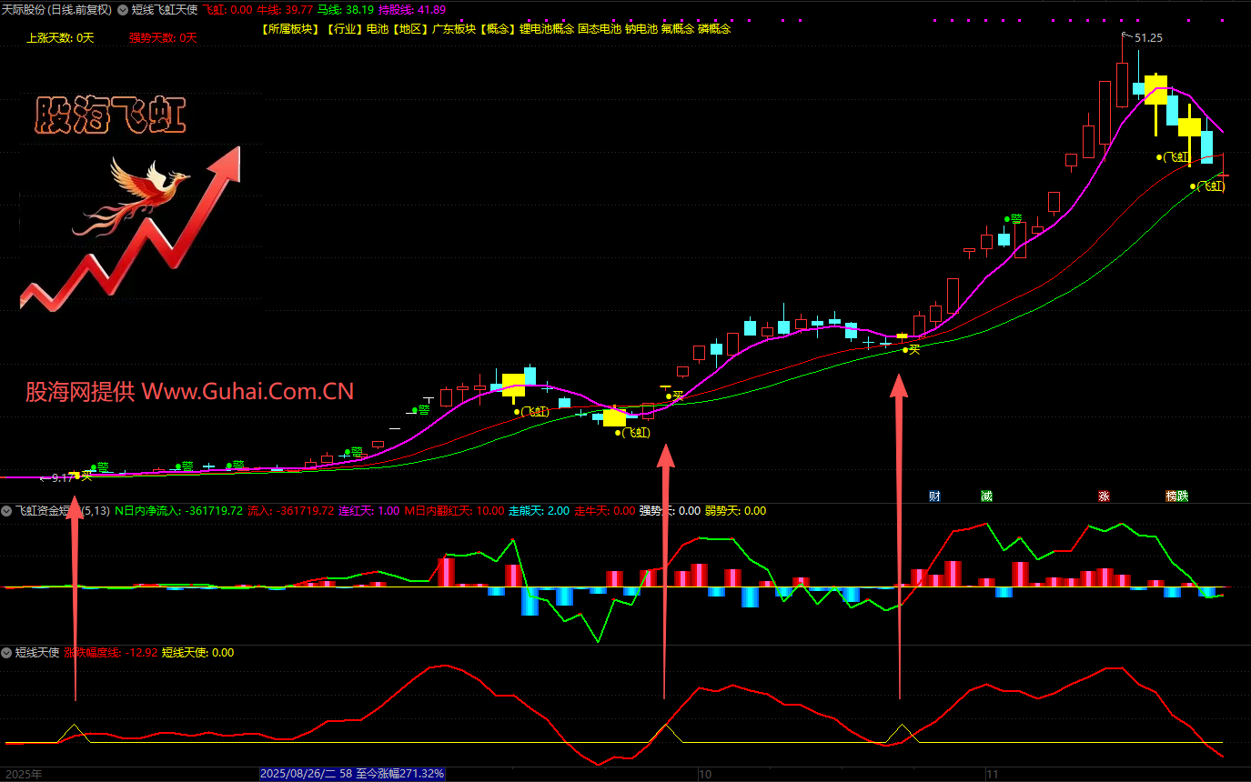The width and height of the screenshot is (1251, 782).
Task: Click the red 涨 event marker
Action: pyautogui.click(x=1104, y=496)
